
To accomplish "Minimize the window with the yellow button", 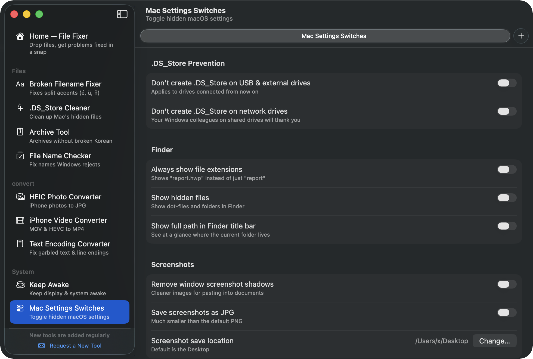I will pyautogui.click(x=27, y=14).
